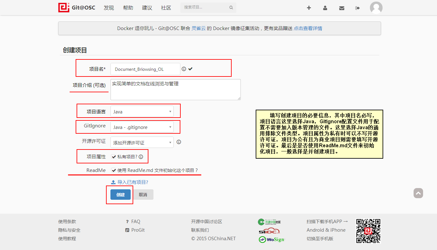Click the 取消 button
437x250 pixels.
143,195
